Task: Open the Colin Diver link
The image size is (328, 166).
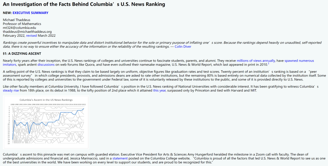Action: [183, 47]
